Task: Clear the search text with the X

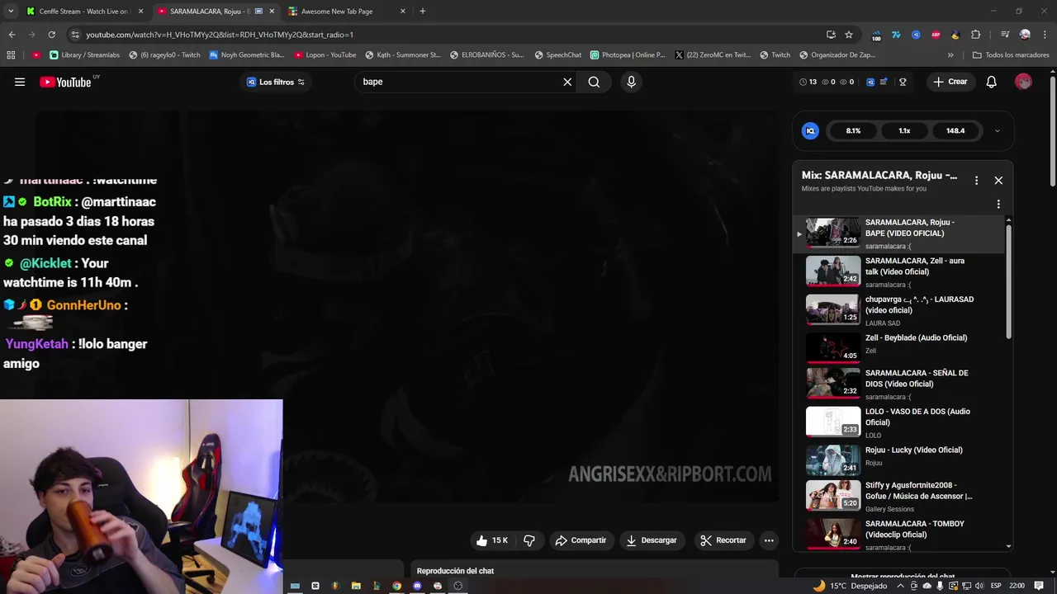Action: (x=567, y=82)
